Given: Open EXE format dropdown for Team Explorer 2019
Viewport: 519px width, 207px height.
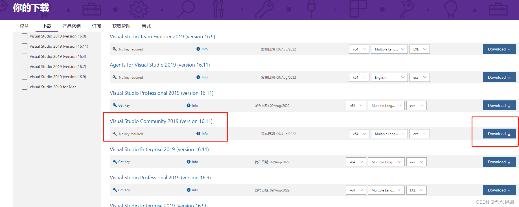Looking at the screenshot, I should tap(420, 49).
